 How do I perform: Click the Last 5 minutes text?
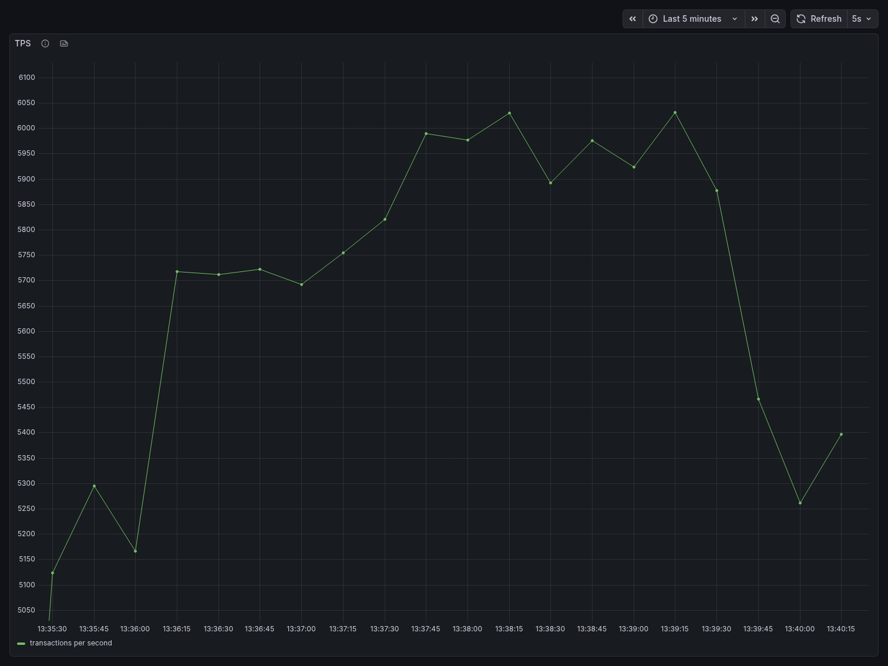(x=692, y=19)
